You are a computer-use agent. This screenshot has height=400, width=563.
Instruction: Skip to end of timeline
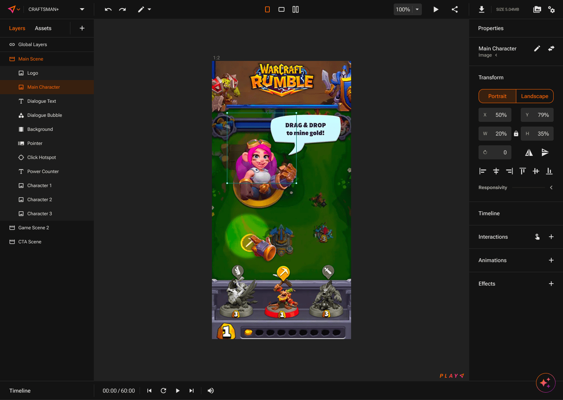(192, 391)
